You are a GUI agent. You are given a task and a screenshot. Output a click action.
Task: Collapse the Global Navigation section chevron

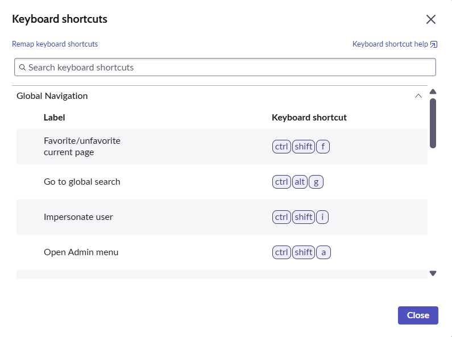coord(418,96)
